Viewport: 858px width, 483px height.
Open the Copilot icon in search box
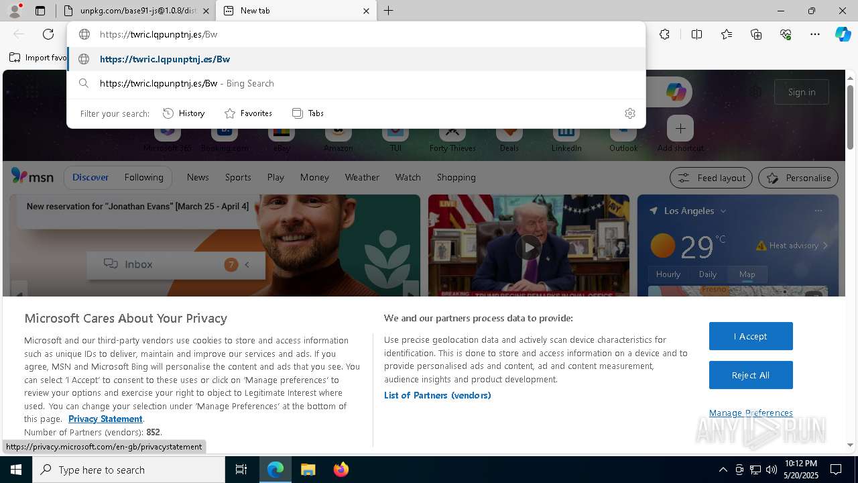pos(676,92)
